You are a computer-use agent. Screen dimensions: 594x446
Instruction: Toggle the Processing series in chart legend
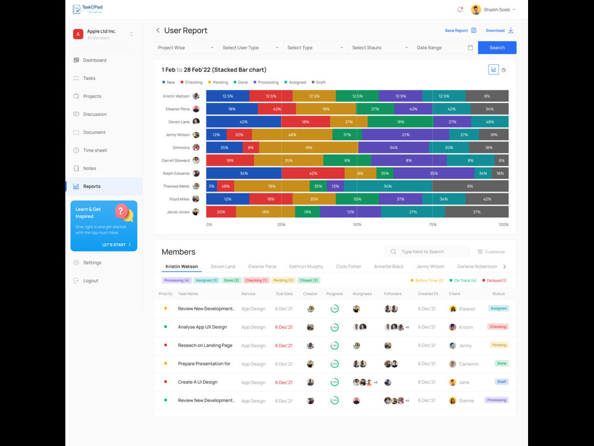click(x=266, y=82)
